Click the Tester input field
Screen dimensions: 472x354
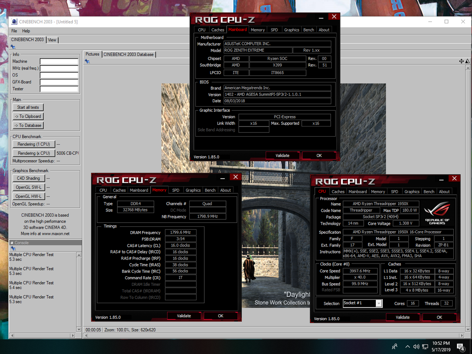point(59,89)
